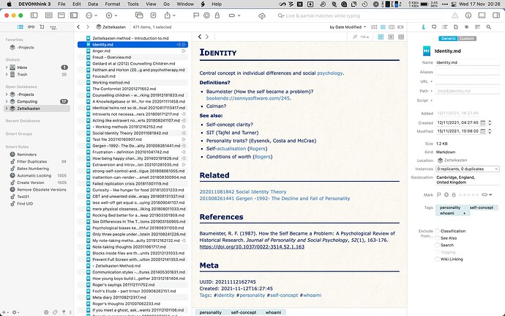Open the inspector Info pane icon
505x316 pixels.
point(423,27)
